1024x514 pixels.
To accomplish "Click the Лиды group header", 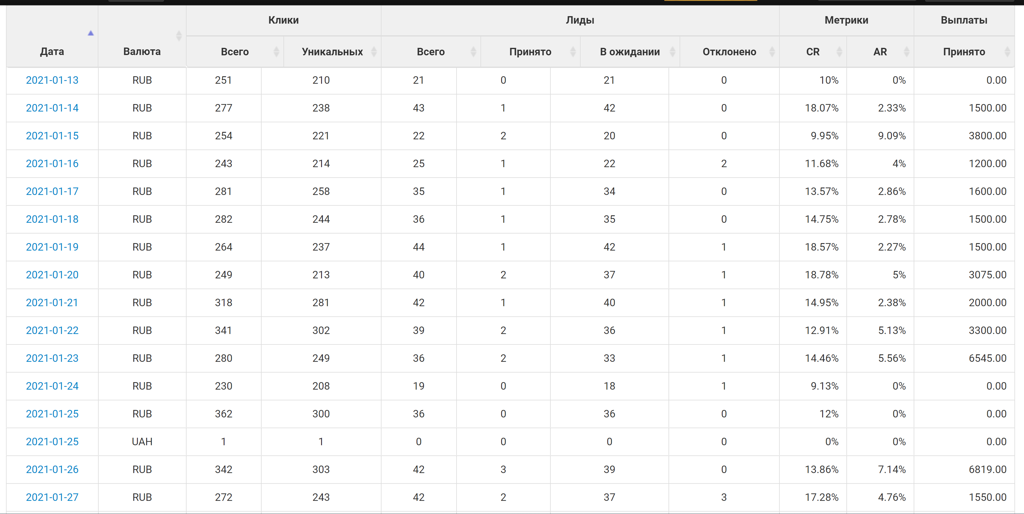I will coord(580,20).
